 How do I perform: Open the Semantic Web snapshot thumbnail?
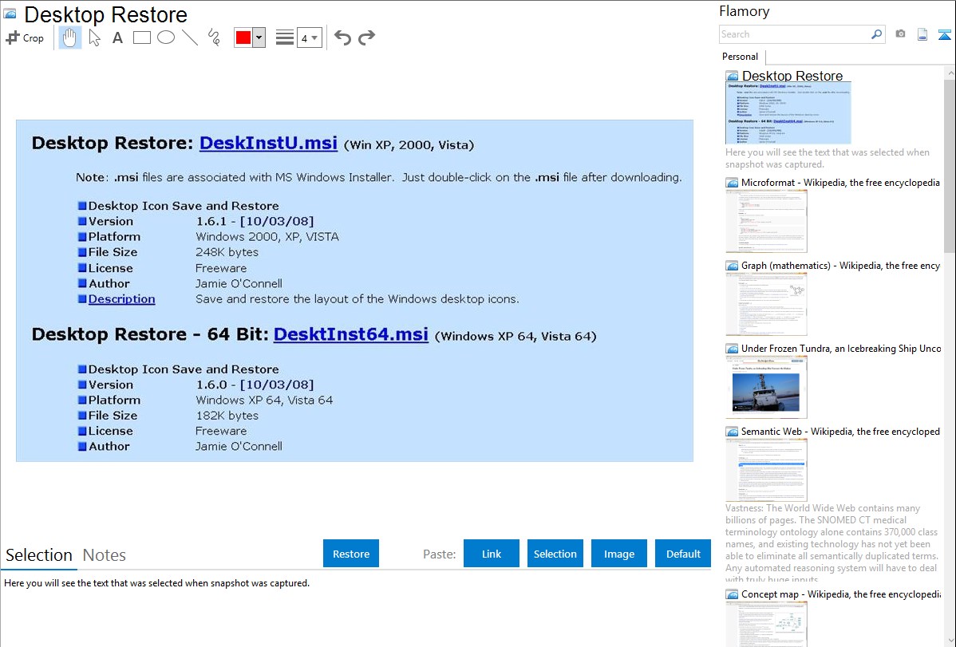[x=766, y=469]
